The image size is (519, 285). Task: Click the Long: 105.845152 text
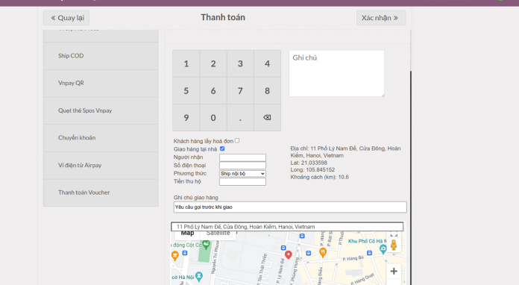312,170
